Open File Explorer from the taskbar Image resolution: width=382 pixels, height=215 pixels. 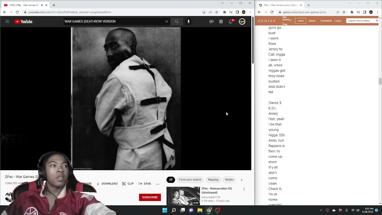200,210
